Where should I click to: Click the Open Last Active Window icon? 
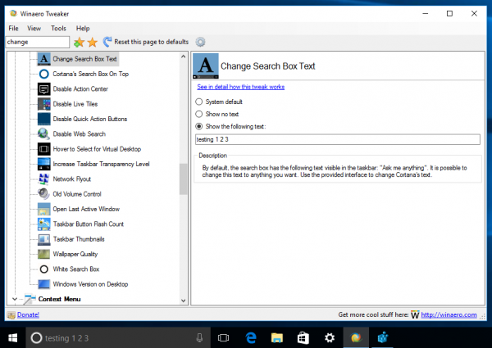44,210
